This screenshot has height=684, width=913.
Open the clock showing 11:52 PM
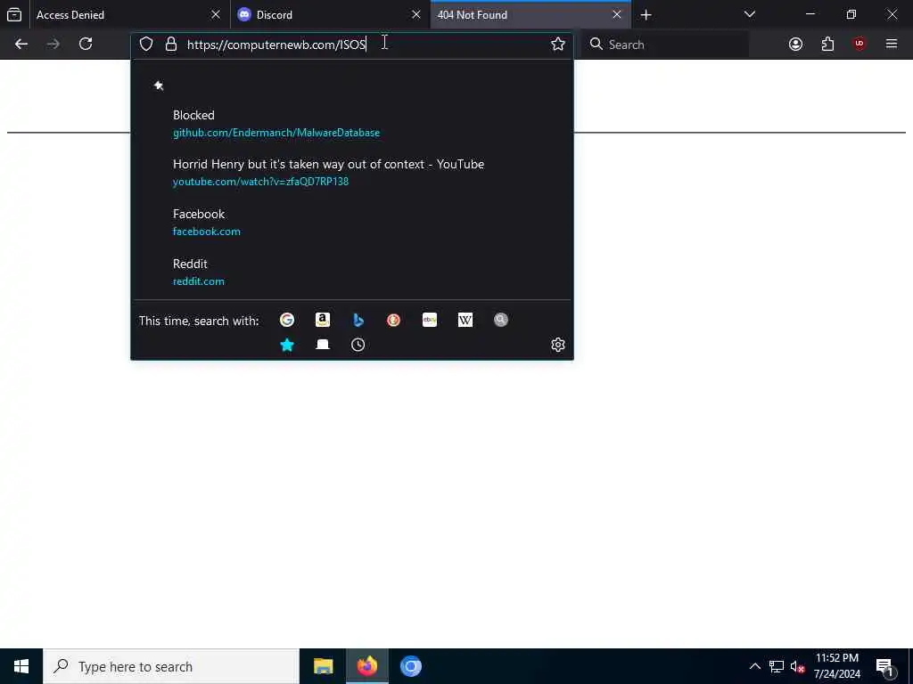[x=836, y=666]
